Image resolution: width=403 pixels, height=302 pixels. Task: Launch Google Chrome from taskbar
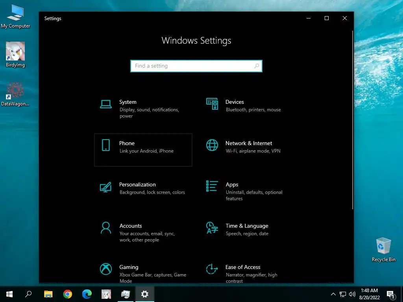coord(68,294)
